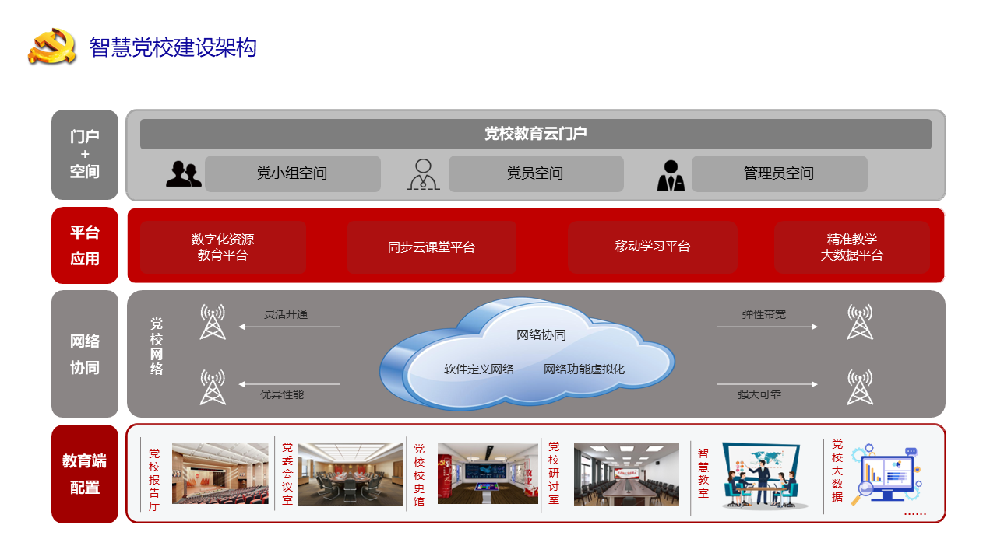Click the party emblem icon beside the title
This screenshot has height=560, width=997.
(51, 47)
